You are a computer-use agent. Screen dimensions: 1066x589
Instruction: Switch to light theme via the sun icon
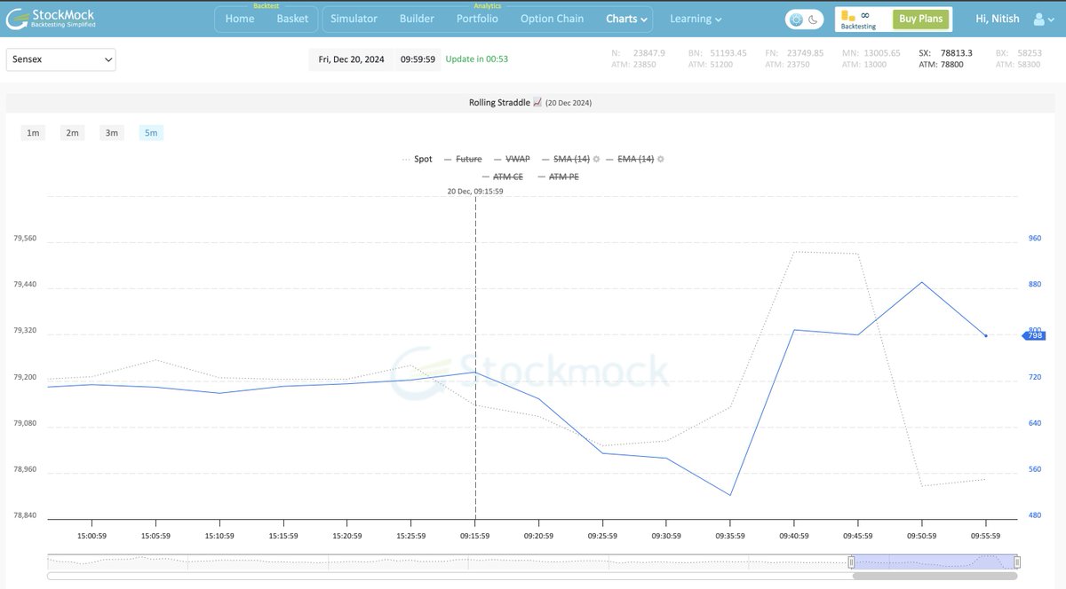pos(797,18)
